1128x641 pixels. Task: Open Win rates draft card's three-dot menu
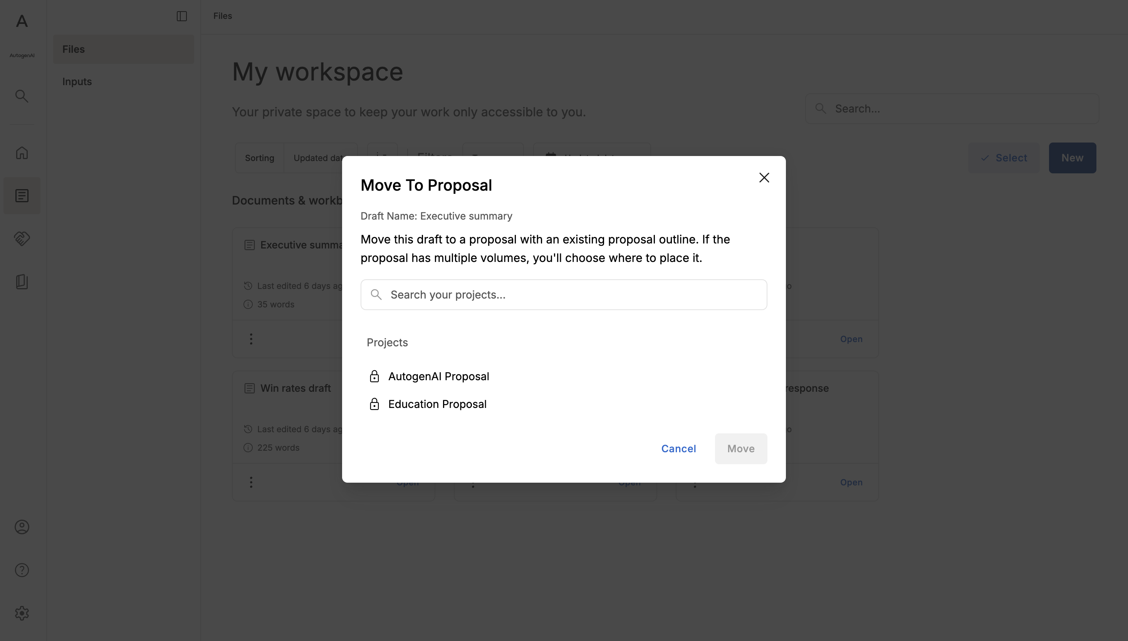click(x=251, y=482)
